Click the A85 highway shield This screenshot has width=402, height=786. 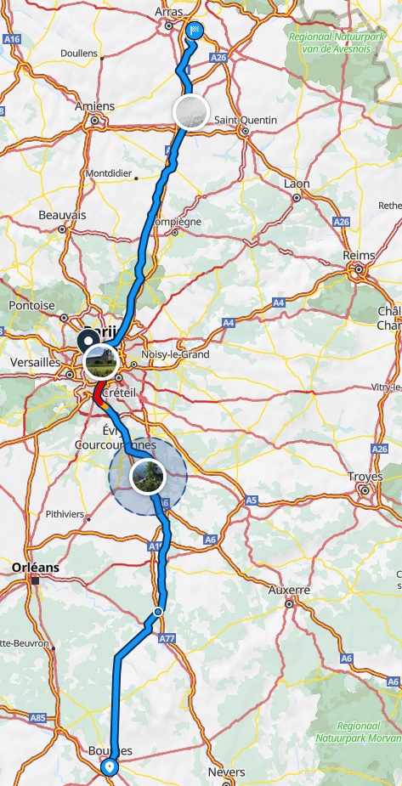pos(37,718)
